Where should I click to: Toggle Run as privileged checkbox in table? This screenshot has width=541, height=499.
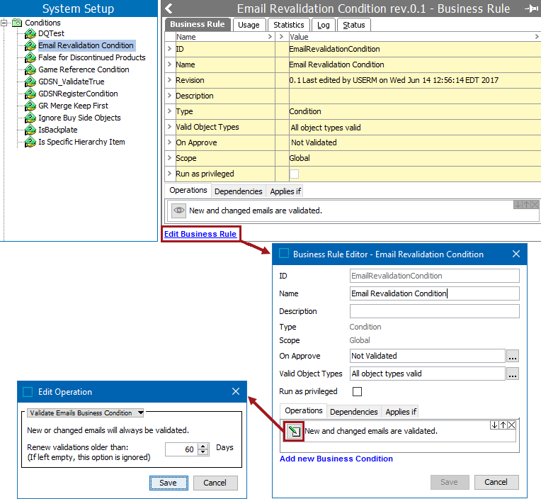pyautogui.click(x=294, y=174)
